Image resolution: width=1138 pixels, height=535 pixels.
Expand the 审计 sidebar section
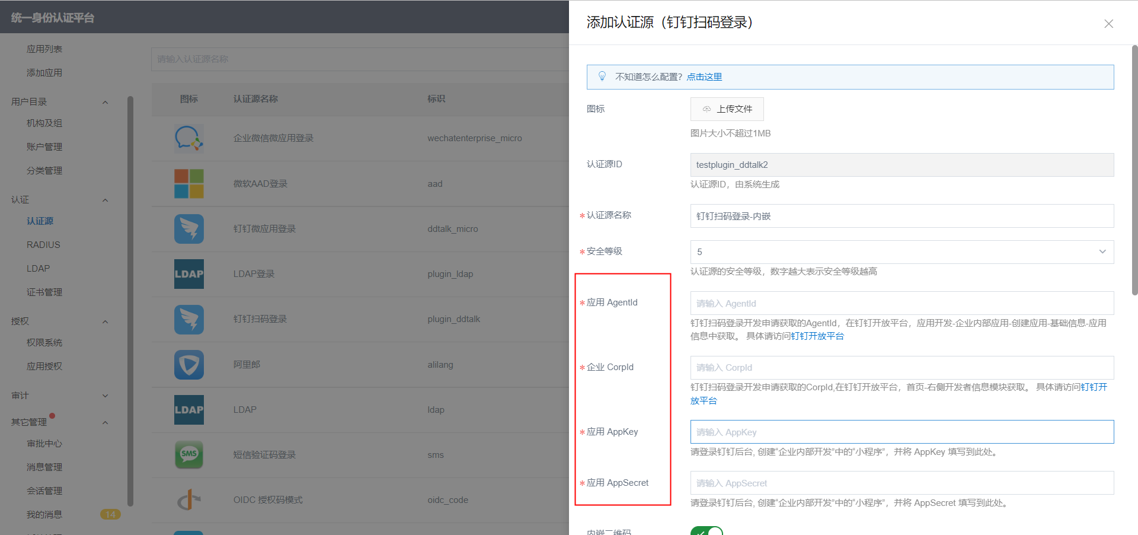coord(105,396)
